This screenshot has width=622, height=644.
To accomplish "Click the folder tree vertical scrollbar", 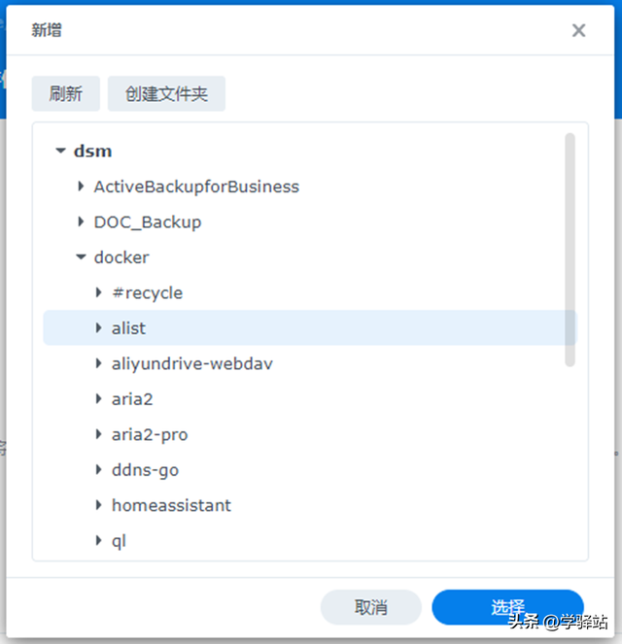I will 570,250.
